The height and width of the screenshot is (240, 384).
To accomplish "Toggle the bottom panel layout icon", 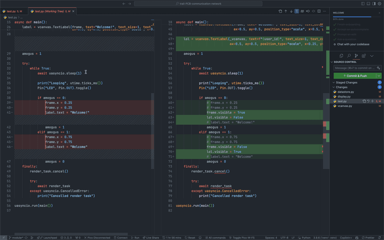I will click(x=368, y=4).
